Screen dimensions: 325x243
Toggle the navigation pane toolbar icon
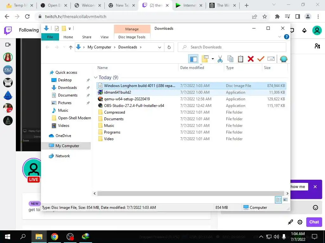coord(193,59)
